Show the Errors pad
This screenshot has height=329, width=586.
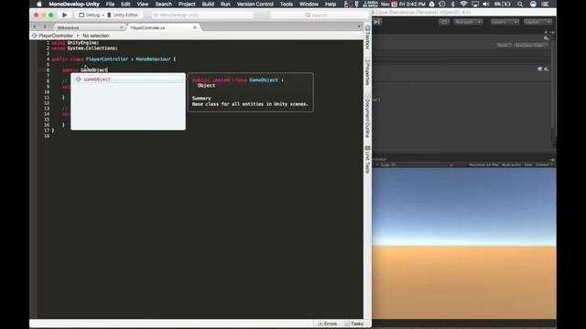pos(328,324)
